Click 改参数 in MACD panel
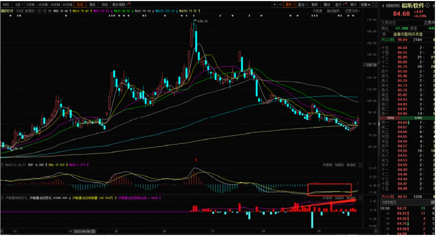The width and height of the screenshot is (436, 236). pos(327,165)
